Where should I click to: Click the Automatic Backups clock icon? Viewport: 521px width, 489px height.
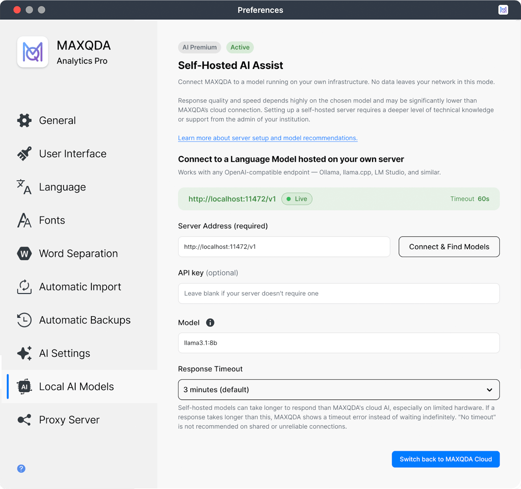click(24, 320)
